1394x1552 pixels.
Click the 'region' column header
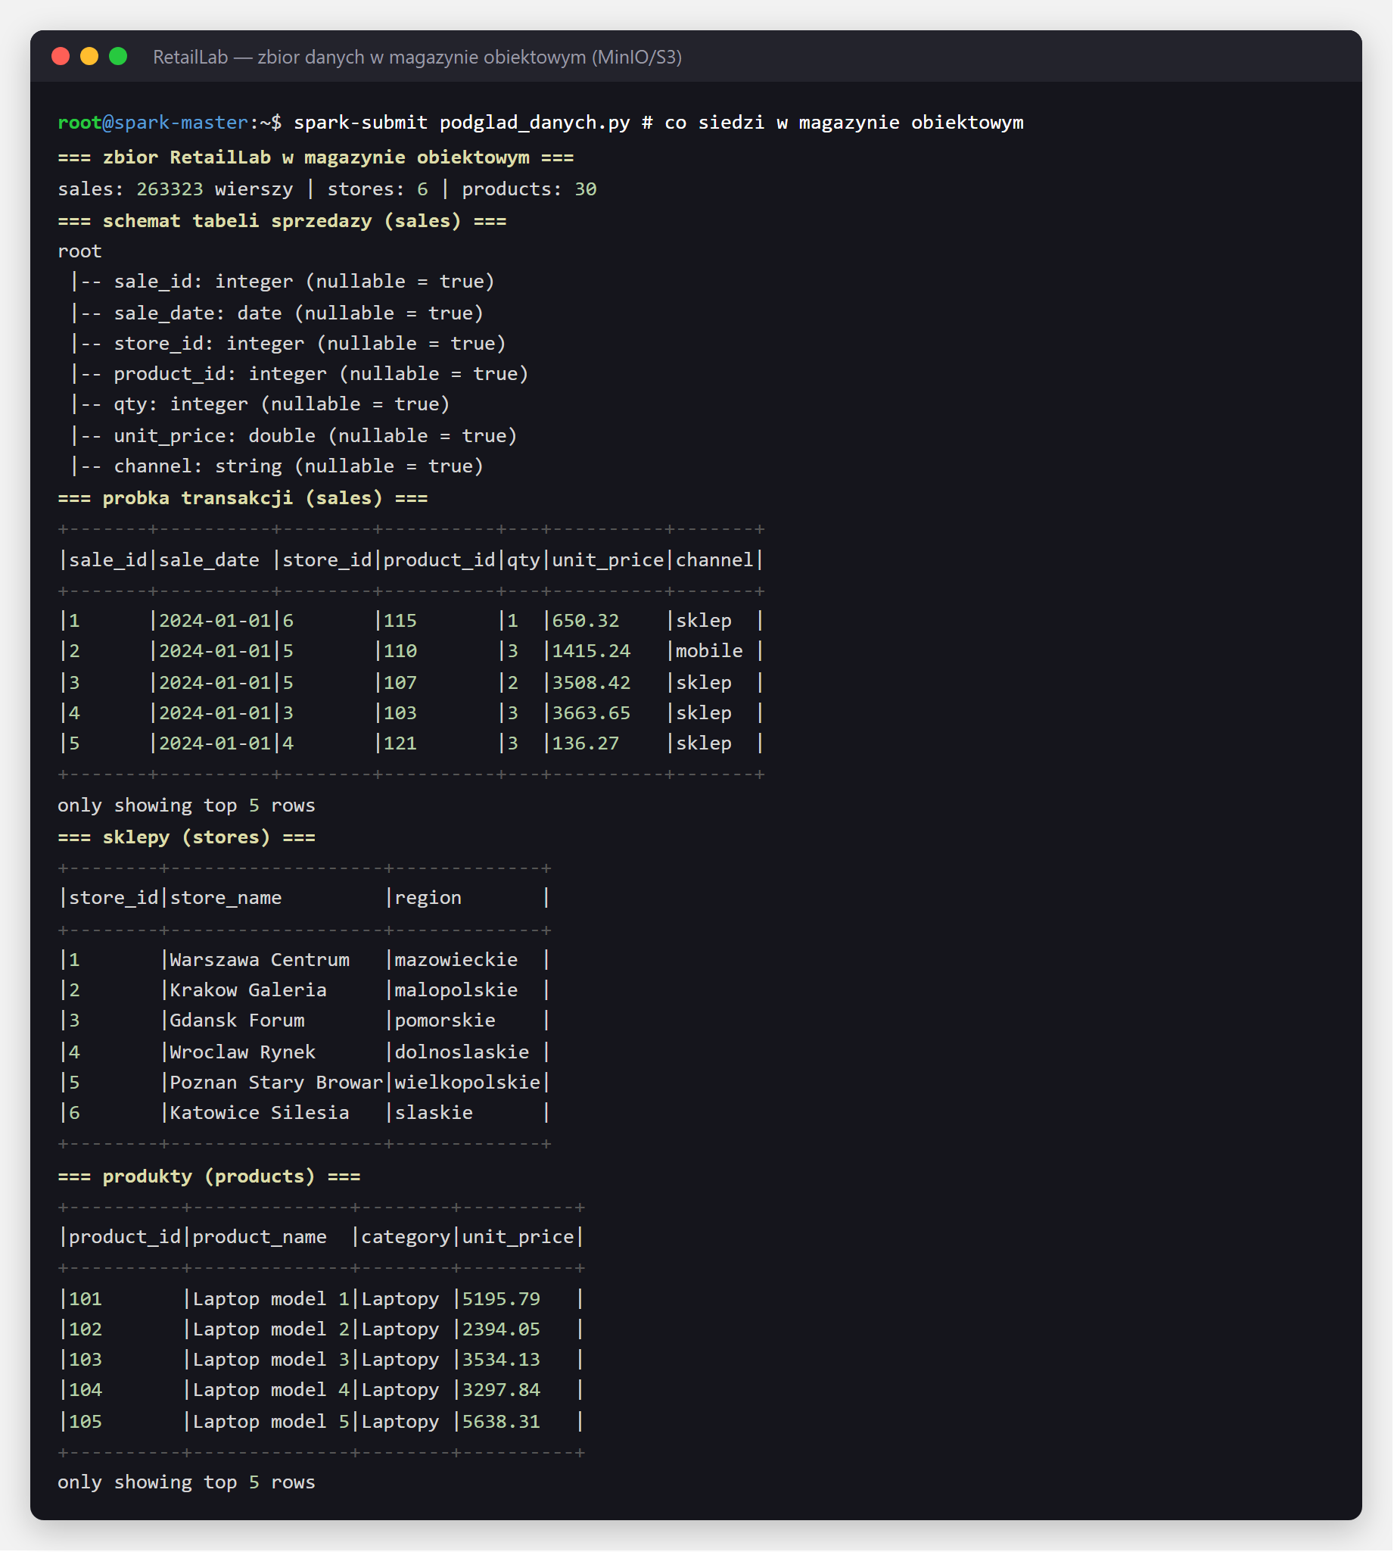pos(428,898)
